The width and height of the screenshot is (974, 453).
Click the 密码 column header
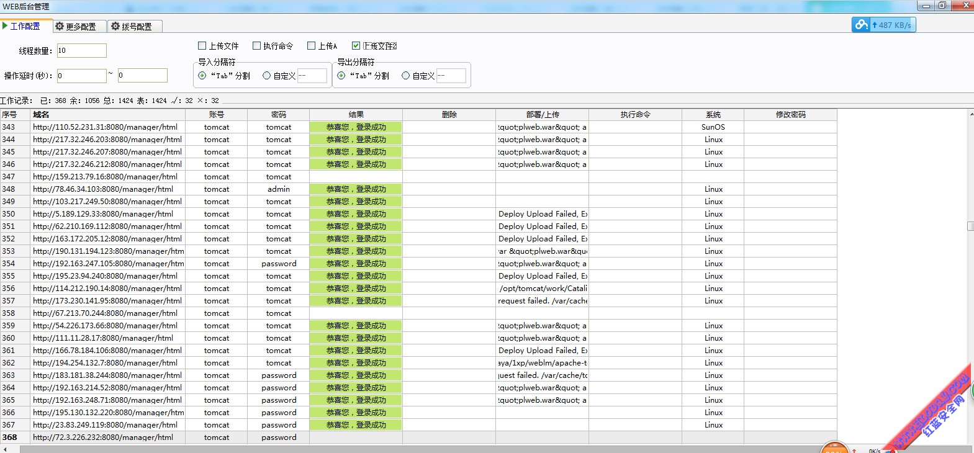[278, 115]
